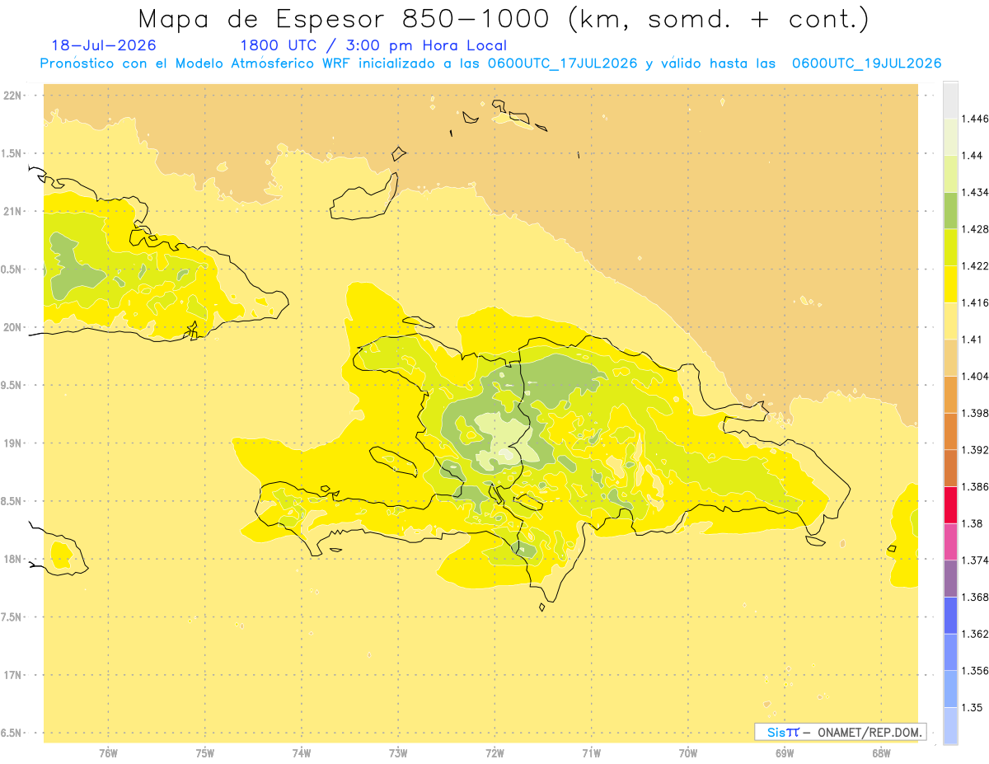Click the red swatch between 1.38 and 1.386

950,505
